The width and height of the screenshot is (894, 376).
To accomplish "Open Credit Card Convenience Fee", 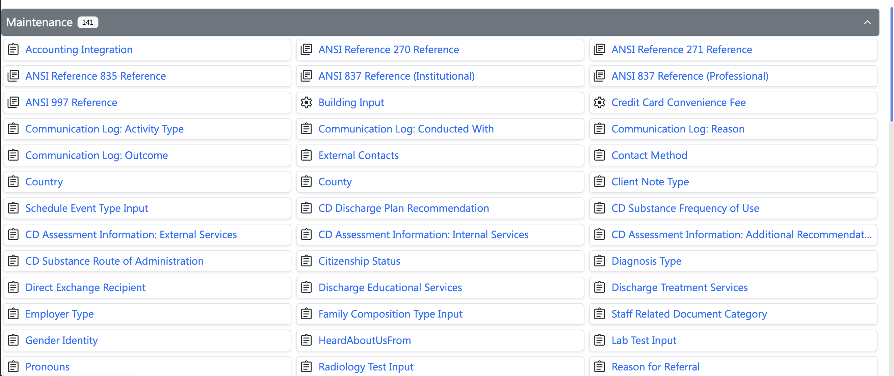I will (678, 102).
